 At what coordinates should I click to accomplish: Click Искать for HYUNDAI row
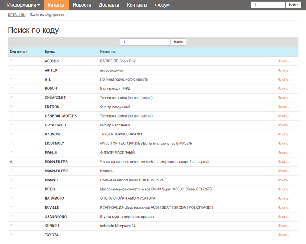point(283,134)
